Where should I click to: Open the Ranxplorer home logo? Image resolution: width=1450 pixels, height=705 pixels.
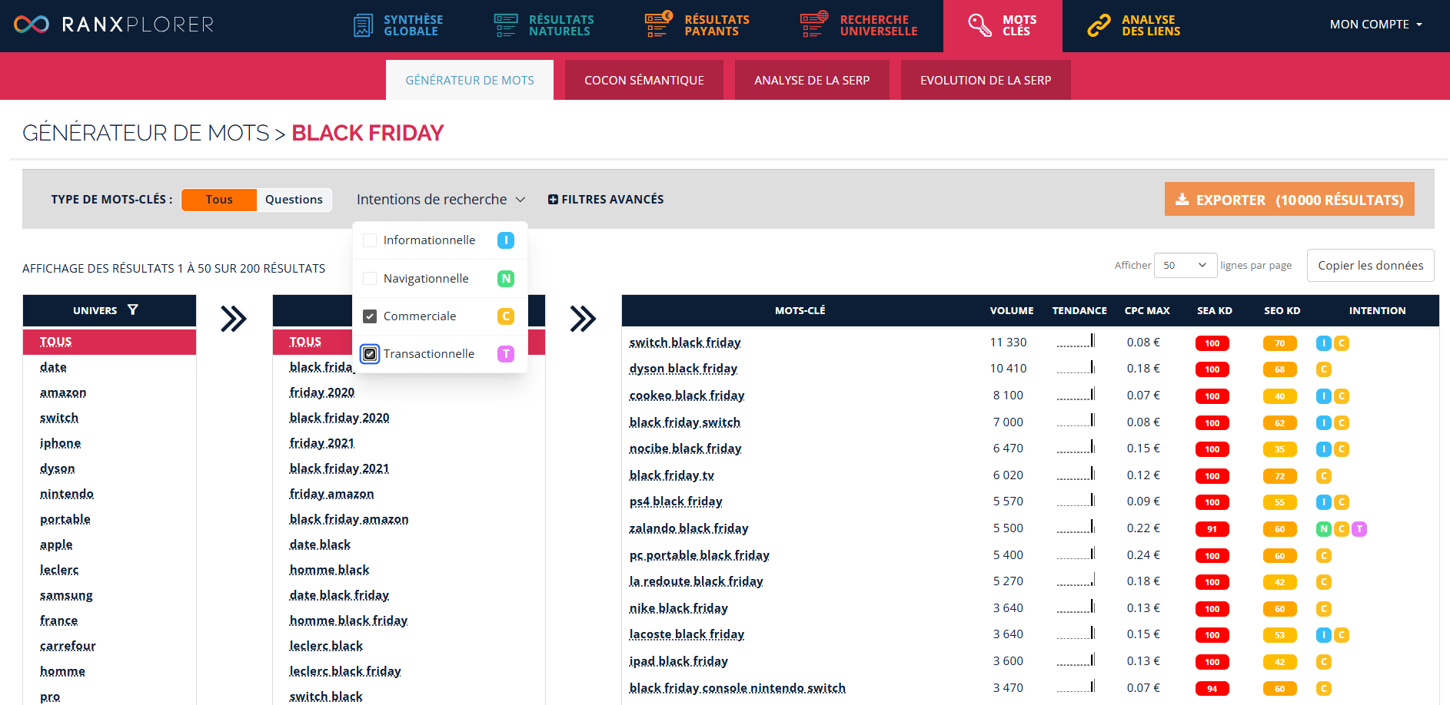[114, 25]
